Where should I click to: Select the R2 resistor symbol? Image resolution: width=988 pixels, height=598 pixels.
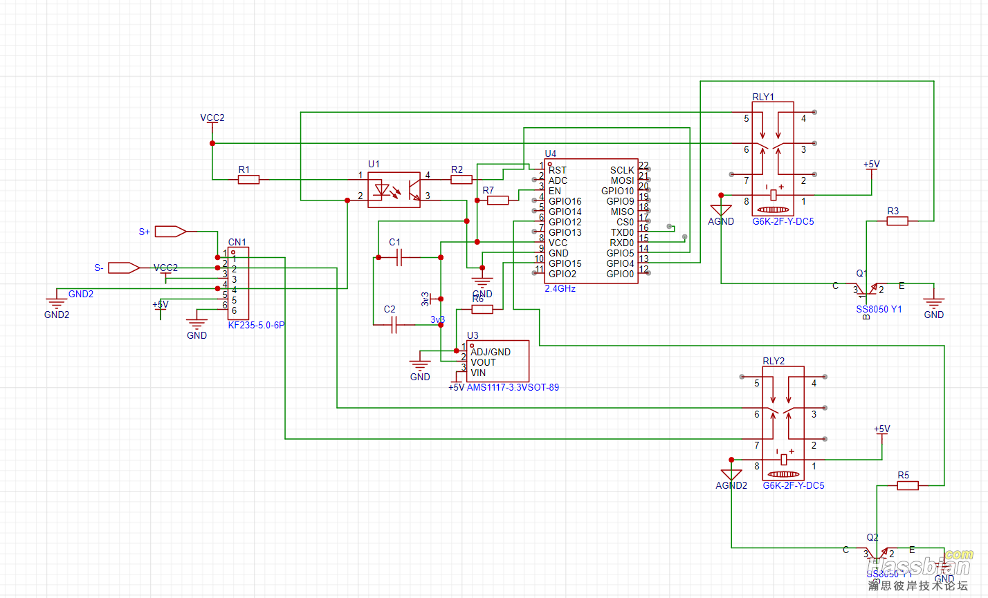point(461,180)
